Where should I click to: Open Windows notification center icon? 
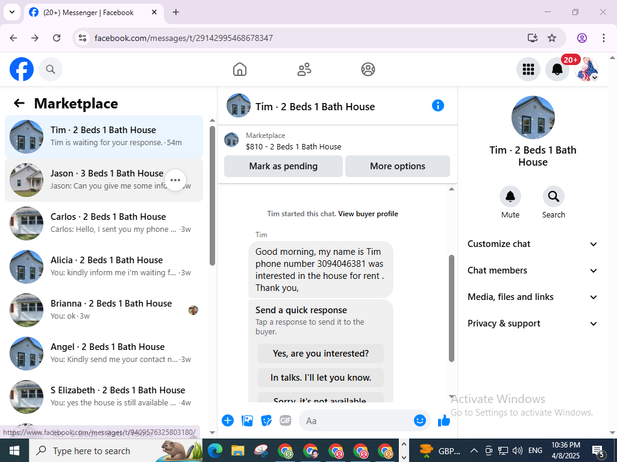[598, 451]
